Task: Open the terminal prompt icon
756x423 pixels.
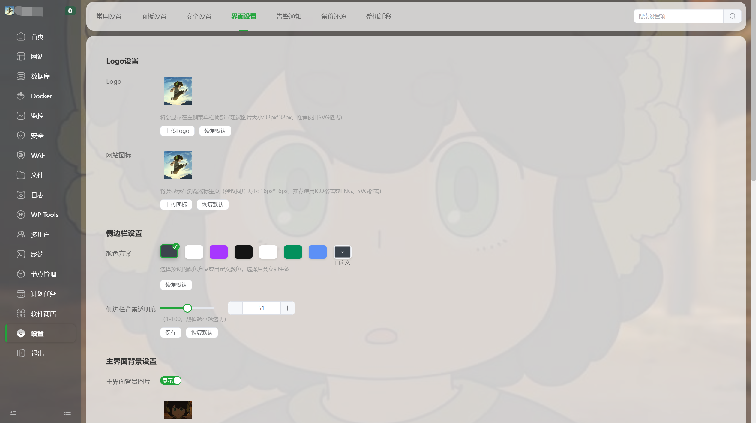Action: point(21,254)
